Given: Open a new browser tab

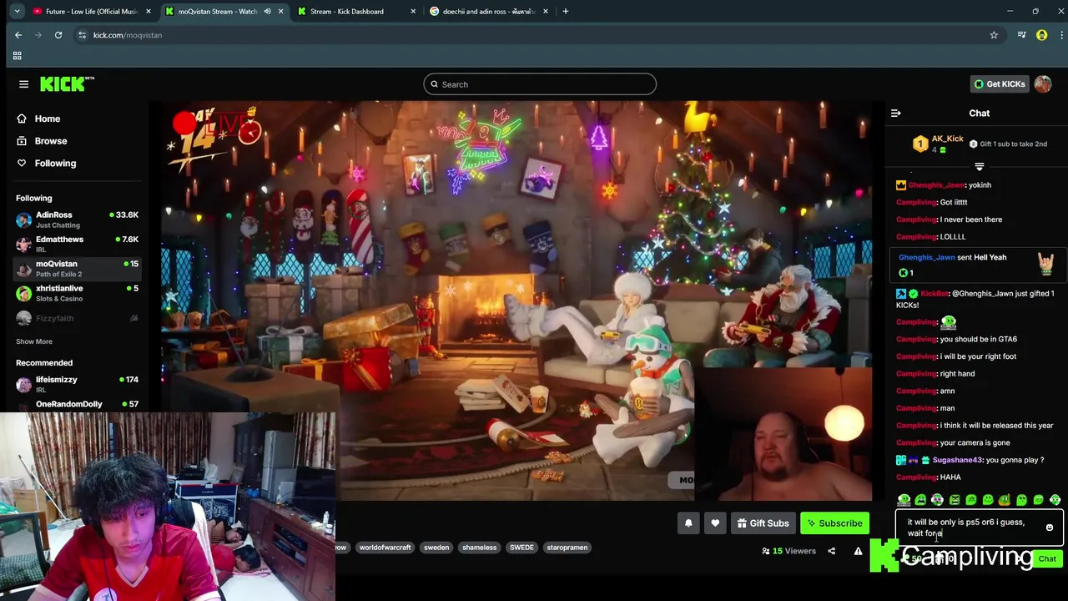Looking at the screenshot, I should pyautogui.click(x=565, y=12).
